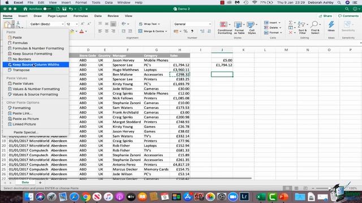Click the Home icon in title bar
362x203 pixels.
click(x=25, y=9)
